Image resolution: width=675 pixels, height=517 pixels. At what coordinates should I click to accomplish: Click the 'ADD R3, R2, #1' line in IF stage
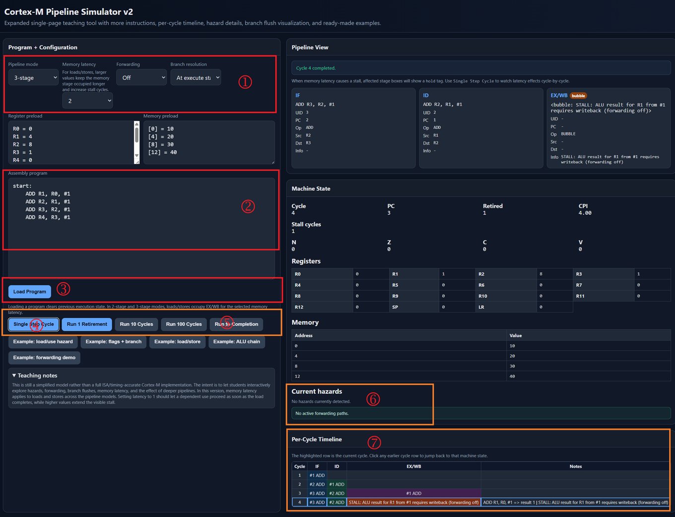tap(315, 104)
